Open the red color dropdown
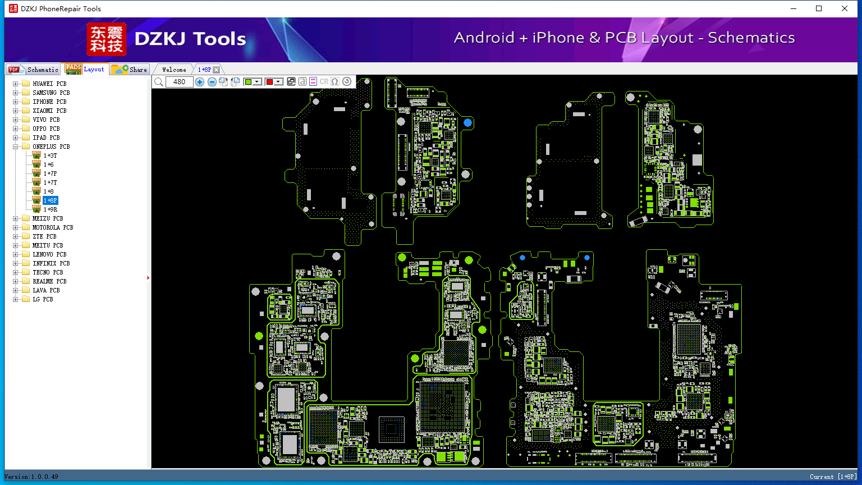862x485 pixels. [278, 82]
